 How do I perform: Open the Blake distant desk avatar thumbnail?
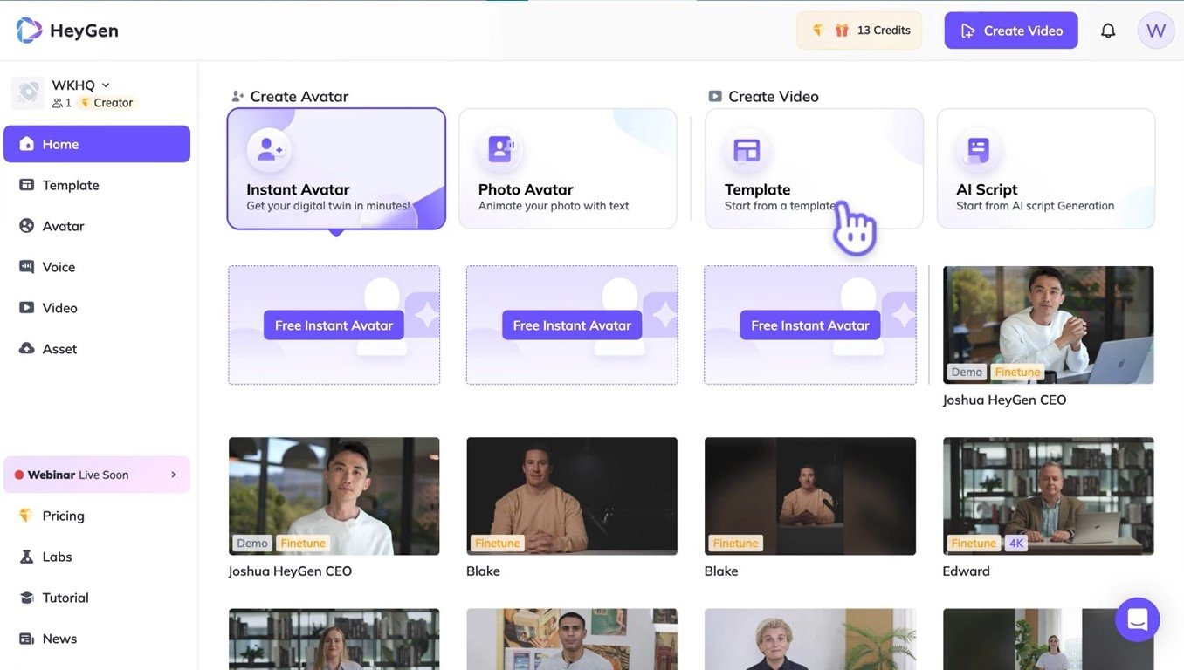point(810,496)
